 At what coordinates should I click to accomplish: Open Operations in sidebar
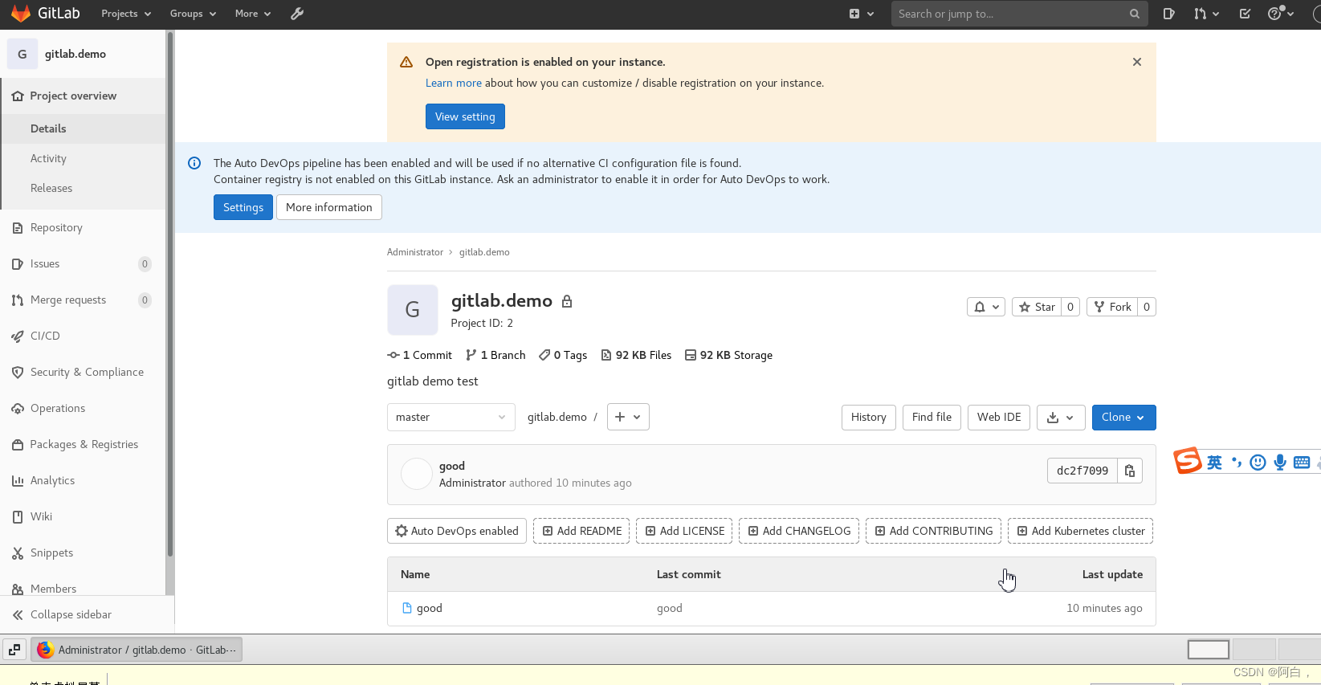point(84,408)
